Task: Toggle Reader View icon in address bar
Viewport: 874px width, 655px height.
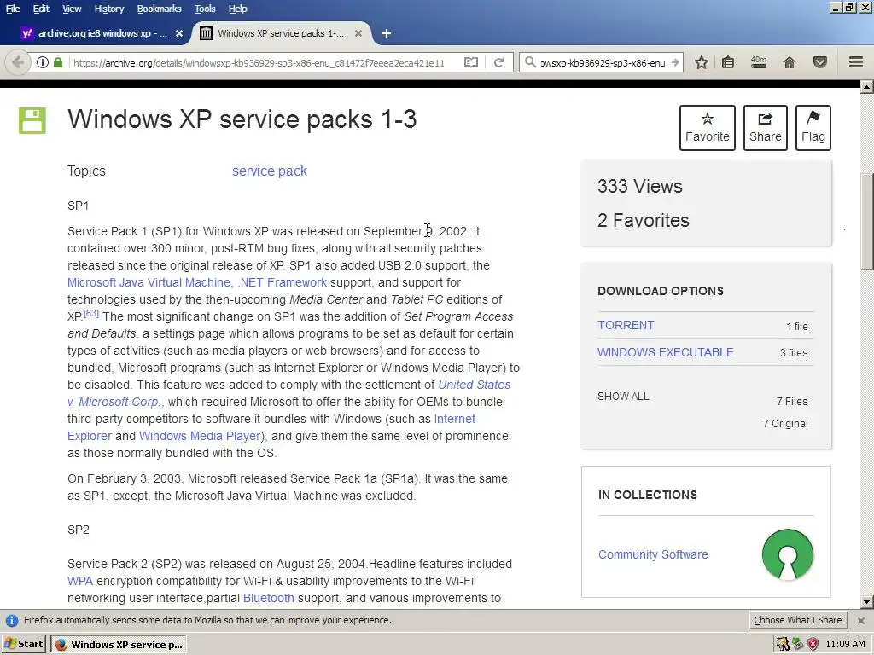Action: [471, 62]
